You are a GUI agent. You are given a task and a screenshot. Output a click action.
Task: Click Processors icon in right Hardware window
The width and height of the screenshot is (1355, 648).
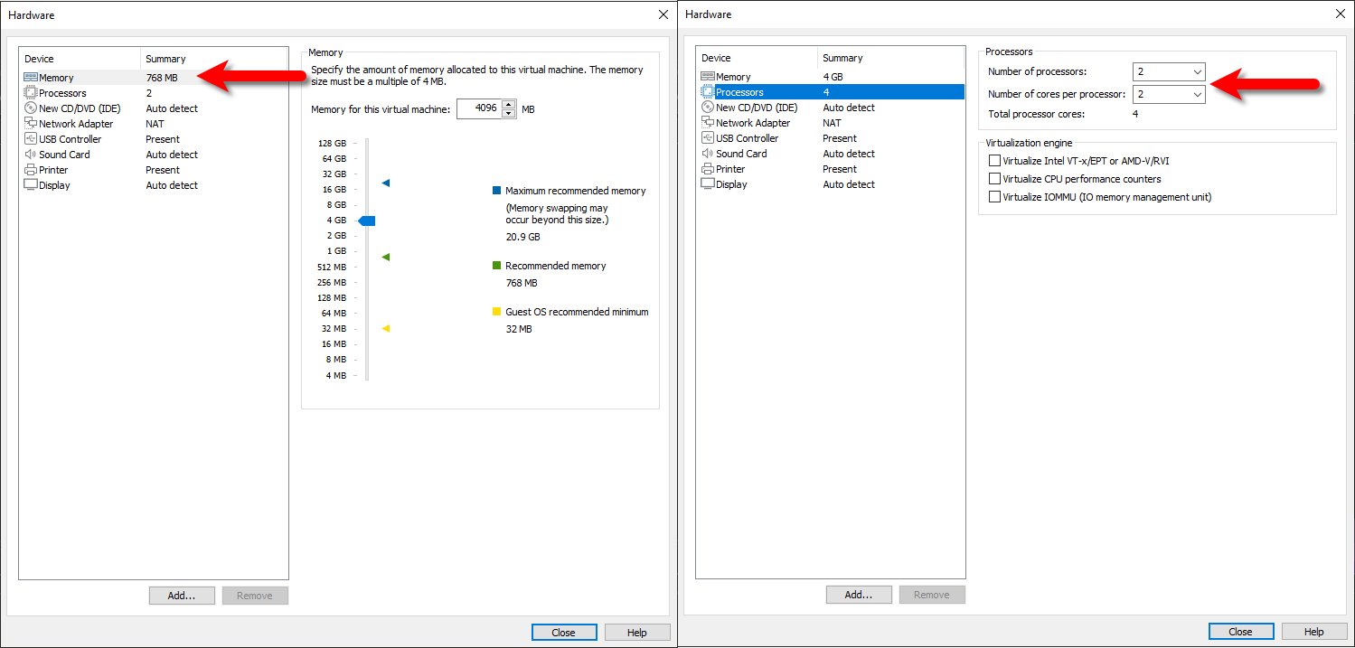click(708, 92)
